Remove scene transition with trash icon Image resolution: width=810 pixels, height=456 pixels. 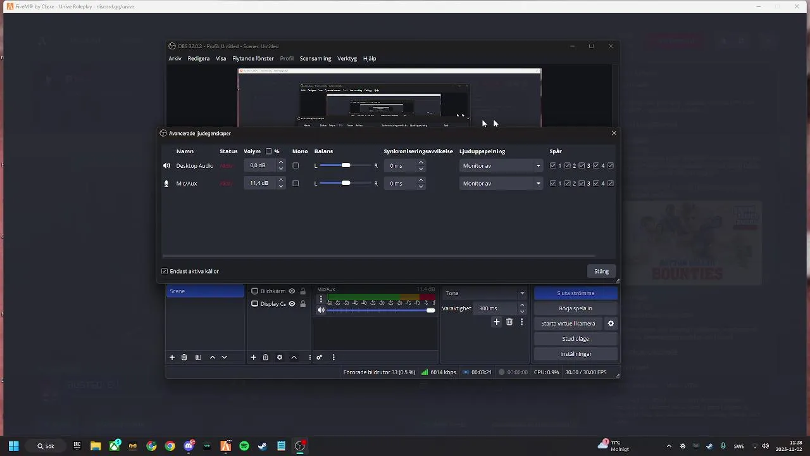[509, 322]
